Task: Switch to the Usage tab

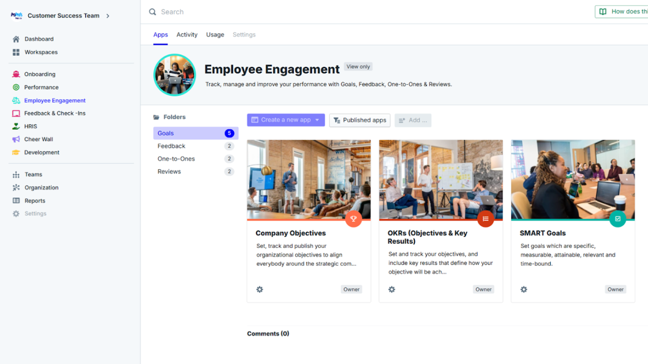Action: click(215, 35)
